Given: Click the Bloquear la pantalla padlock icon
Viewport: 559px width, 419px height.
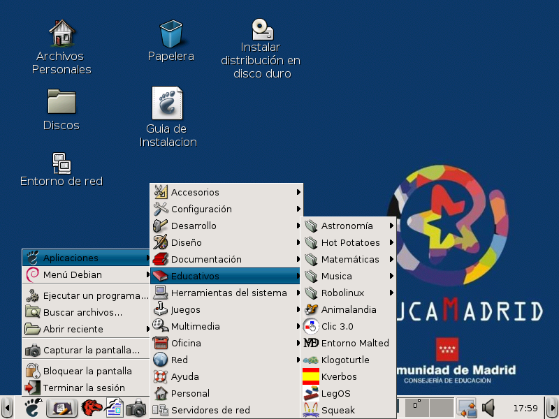Looking at the screenshot, I should (x=33, y=371).
